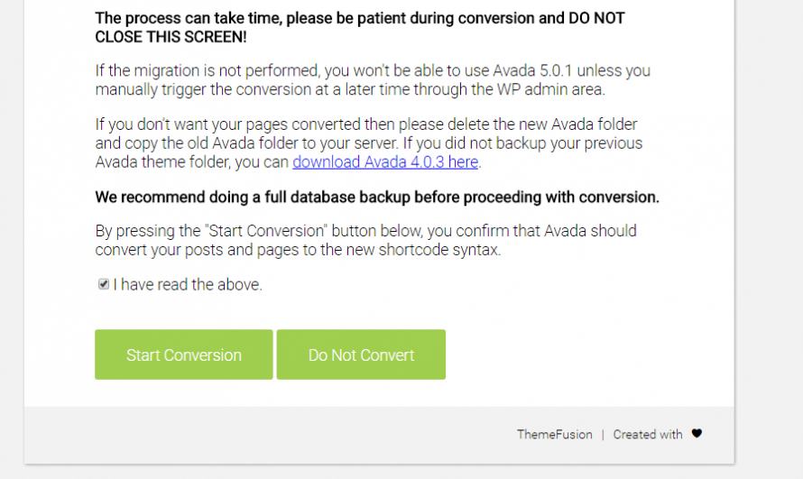Click the bold full database backup recommendation

(376, 197)
